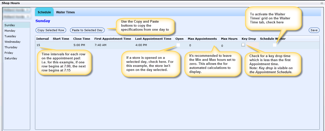This screenshot has width=325, height=131.
Task: Pick Thursday in the sidebar
Action: point(11,47)
